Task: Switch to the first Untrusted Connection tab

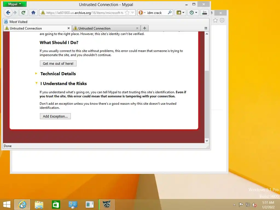Action: point(37,28)
